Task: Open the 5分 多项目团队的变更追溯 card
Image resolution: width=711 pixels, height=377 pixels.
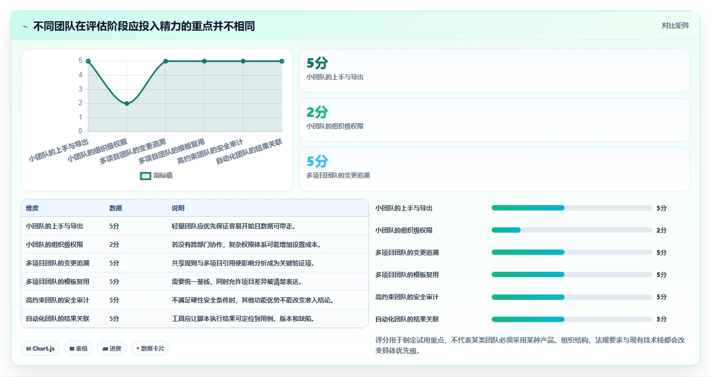Action: 494,169
